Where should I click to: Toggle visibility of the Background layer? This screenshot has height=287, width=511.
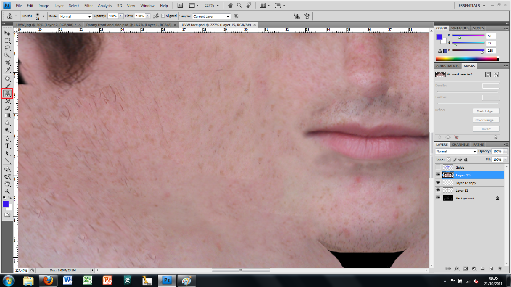coord(438,198)
